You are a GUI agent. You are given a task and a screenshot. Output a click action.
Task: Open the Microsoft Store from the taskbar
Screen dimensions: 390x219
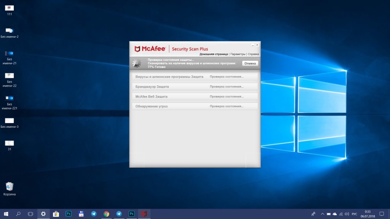point(55,214)
